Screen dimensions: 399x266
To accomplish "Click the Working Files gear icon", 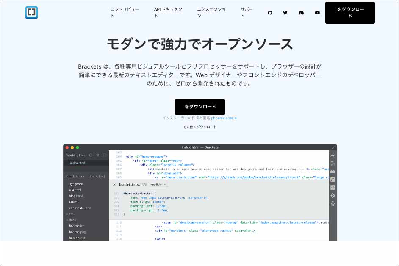I will 97,155.
